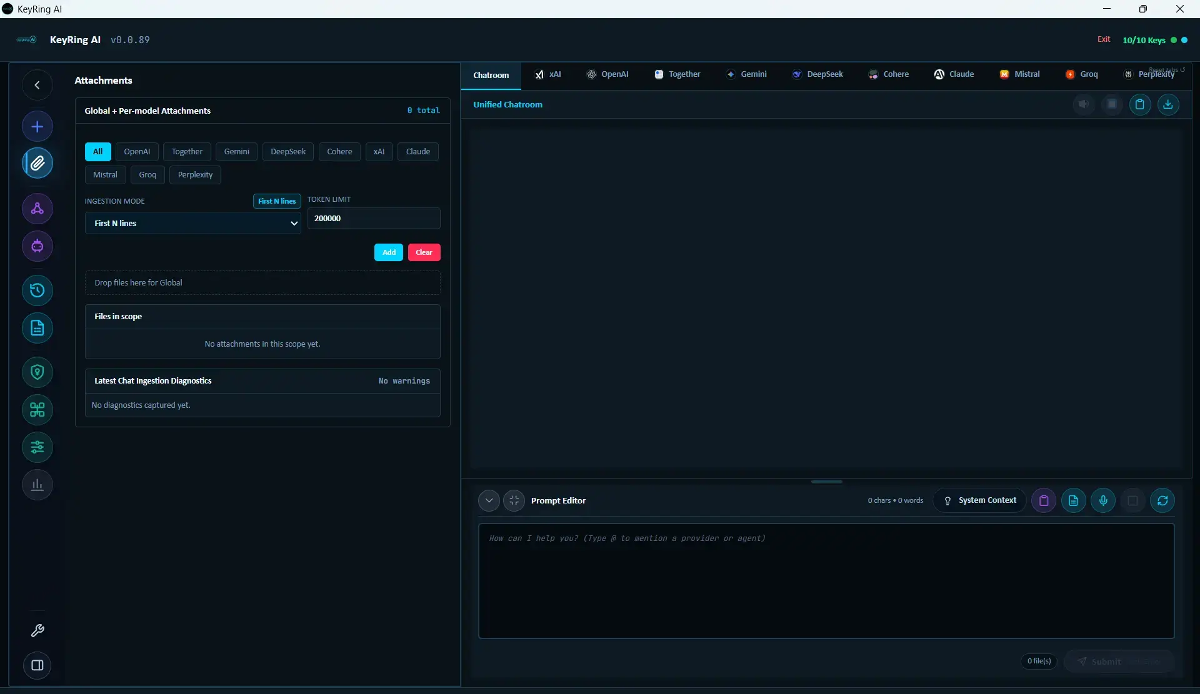Start a new chat with the plus icon
This screenshot has height=694, width=1200.
[x=37, y=127]
